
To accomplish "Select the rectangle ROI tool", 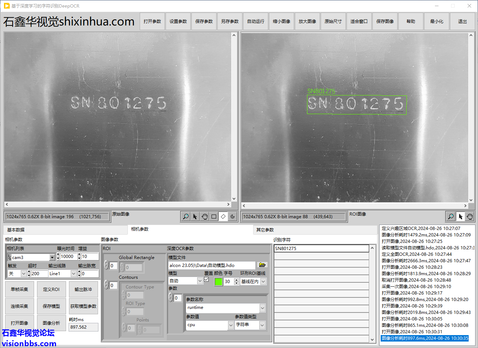I will click(214, 216).
